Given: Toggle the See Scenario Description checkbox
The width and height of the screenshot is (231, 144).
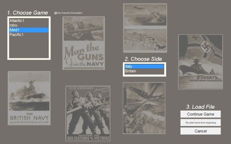Looking at the screenshot, I should pyautogui.click(x=55, y=13).
